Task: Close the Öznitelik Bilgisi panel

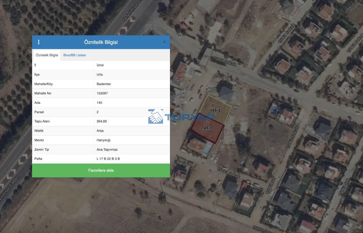Action: point(164,42)
